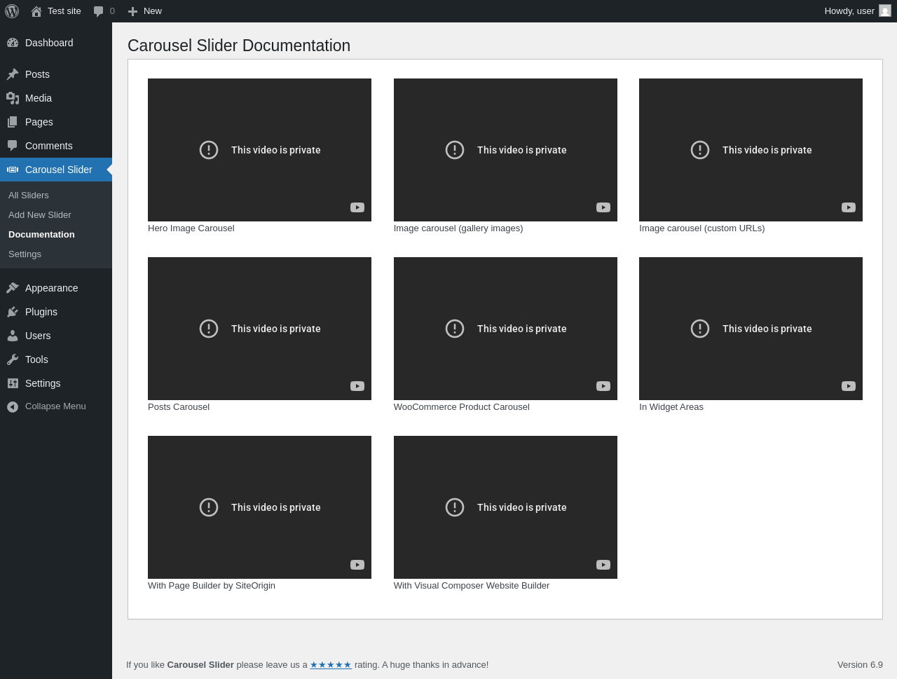Click the WordPress logo icon
The image size is (897, 679).
[12, 11]
